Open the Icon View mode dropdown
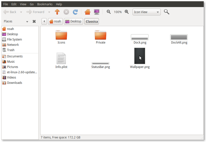Image resolution: width=206 pixels, height=142 pixels. tap(147, 12)
